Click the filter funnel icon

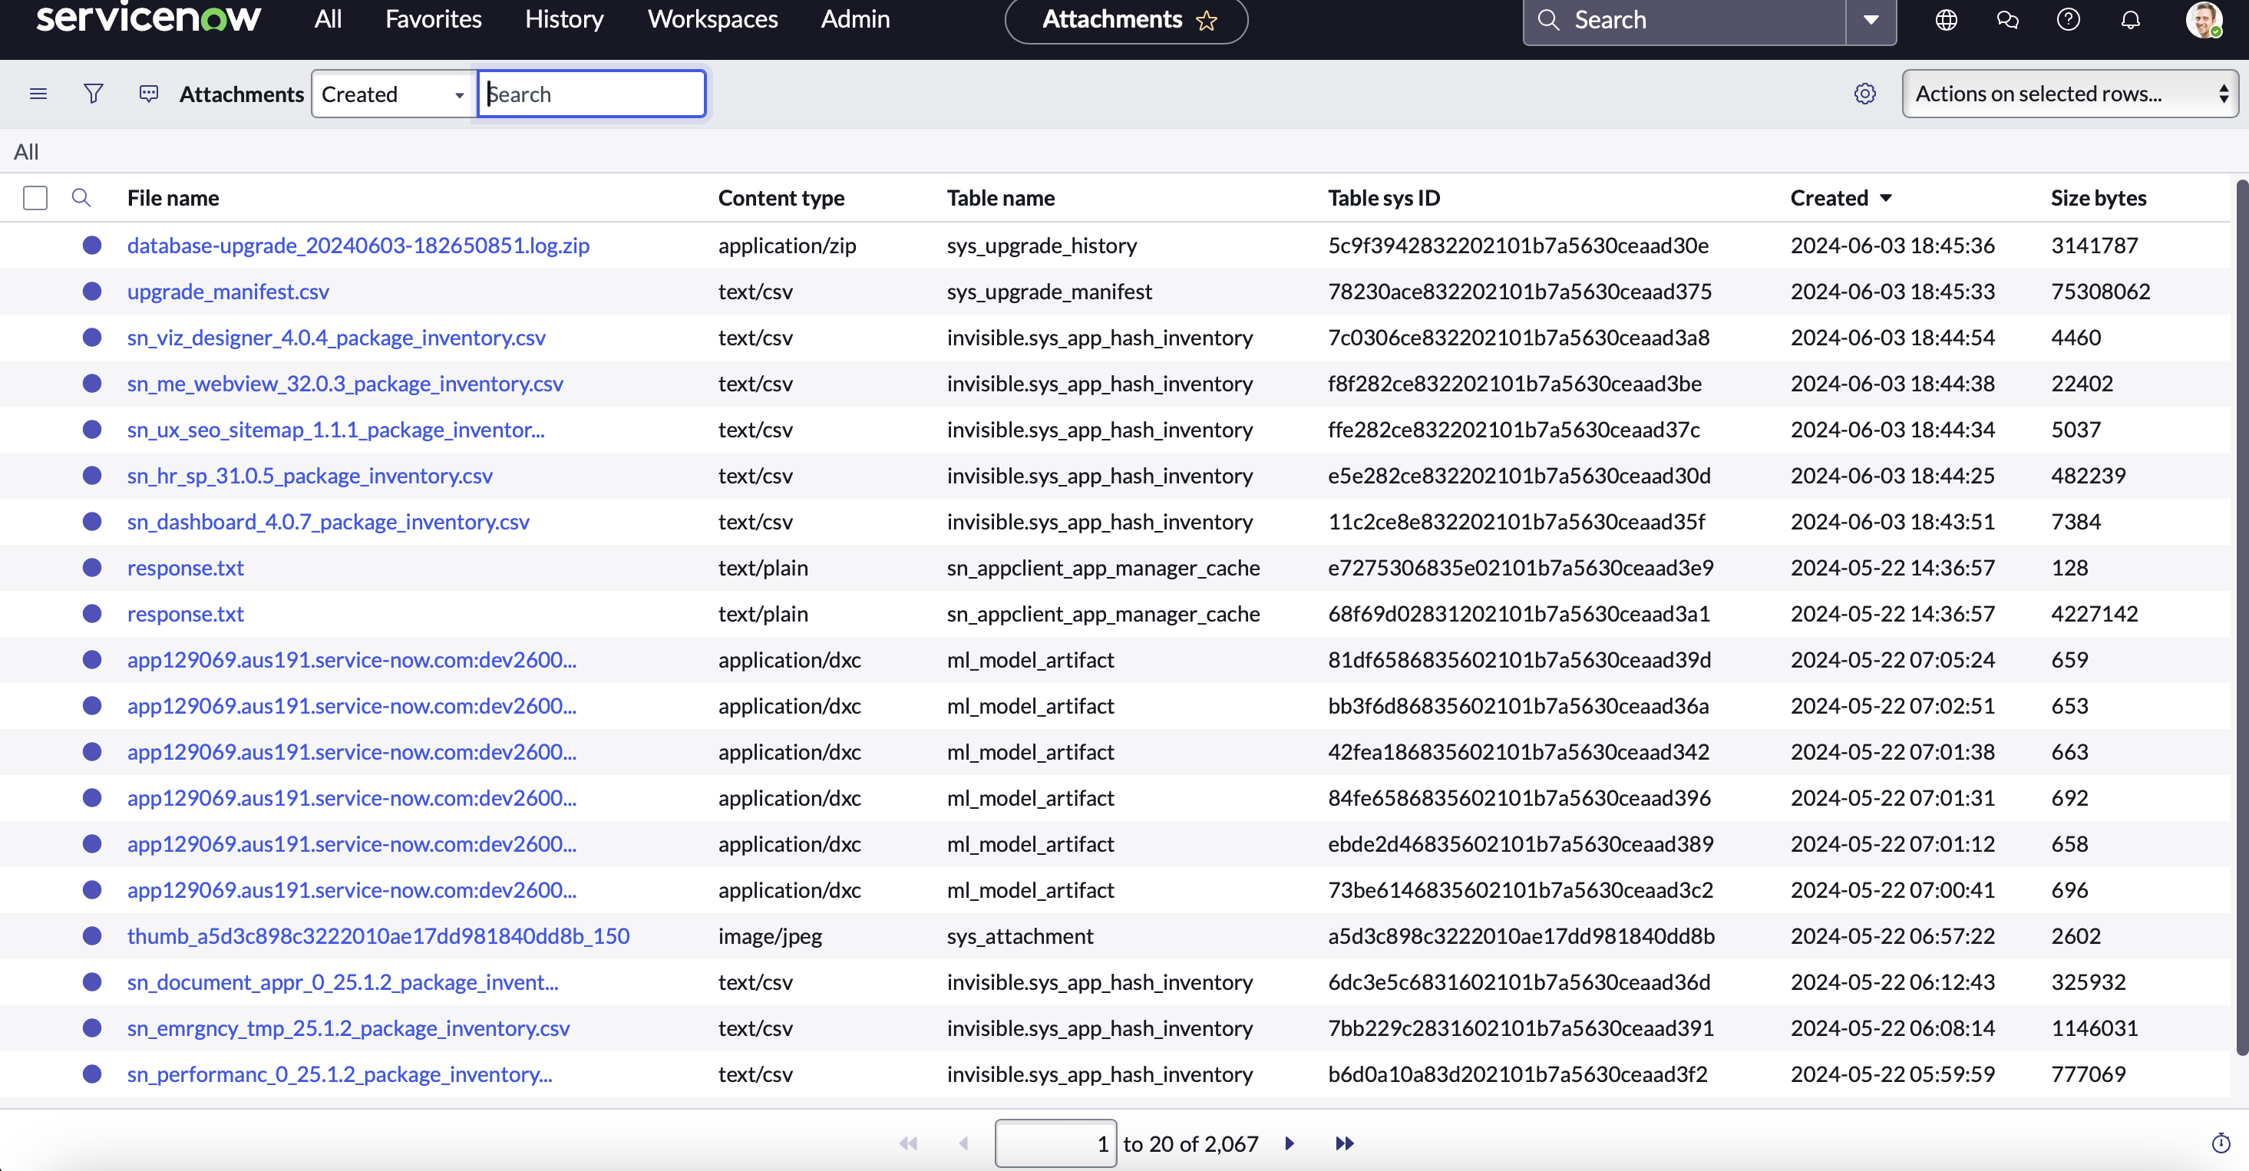tap(94, 94)
